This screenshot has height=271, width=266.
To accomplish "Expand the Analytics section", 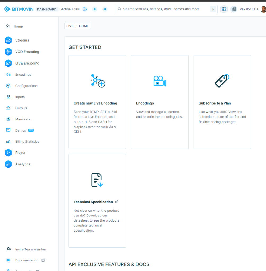I will [23, 164].
